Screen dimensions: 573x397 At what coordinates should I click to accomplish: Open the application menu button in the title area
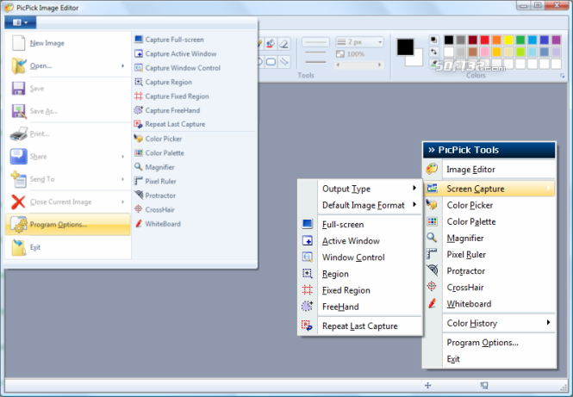(x=20, y=22)
